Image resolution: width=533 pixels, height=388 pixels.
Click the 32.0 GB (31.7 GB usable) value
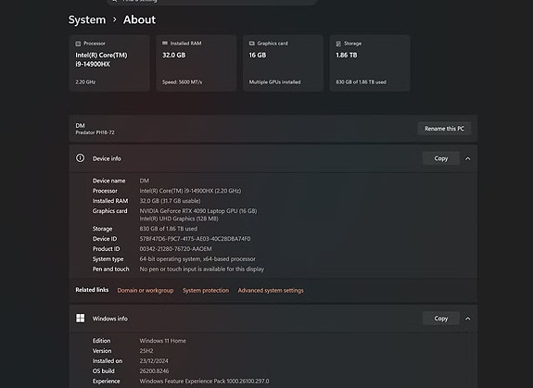tap(170, 201)
